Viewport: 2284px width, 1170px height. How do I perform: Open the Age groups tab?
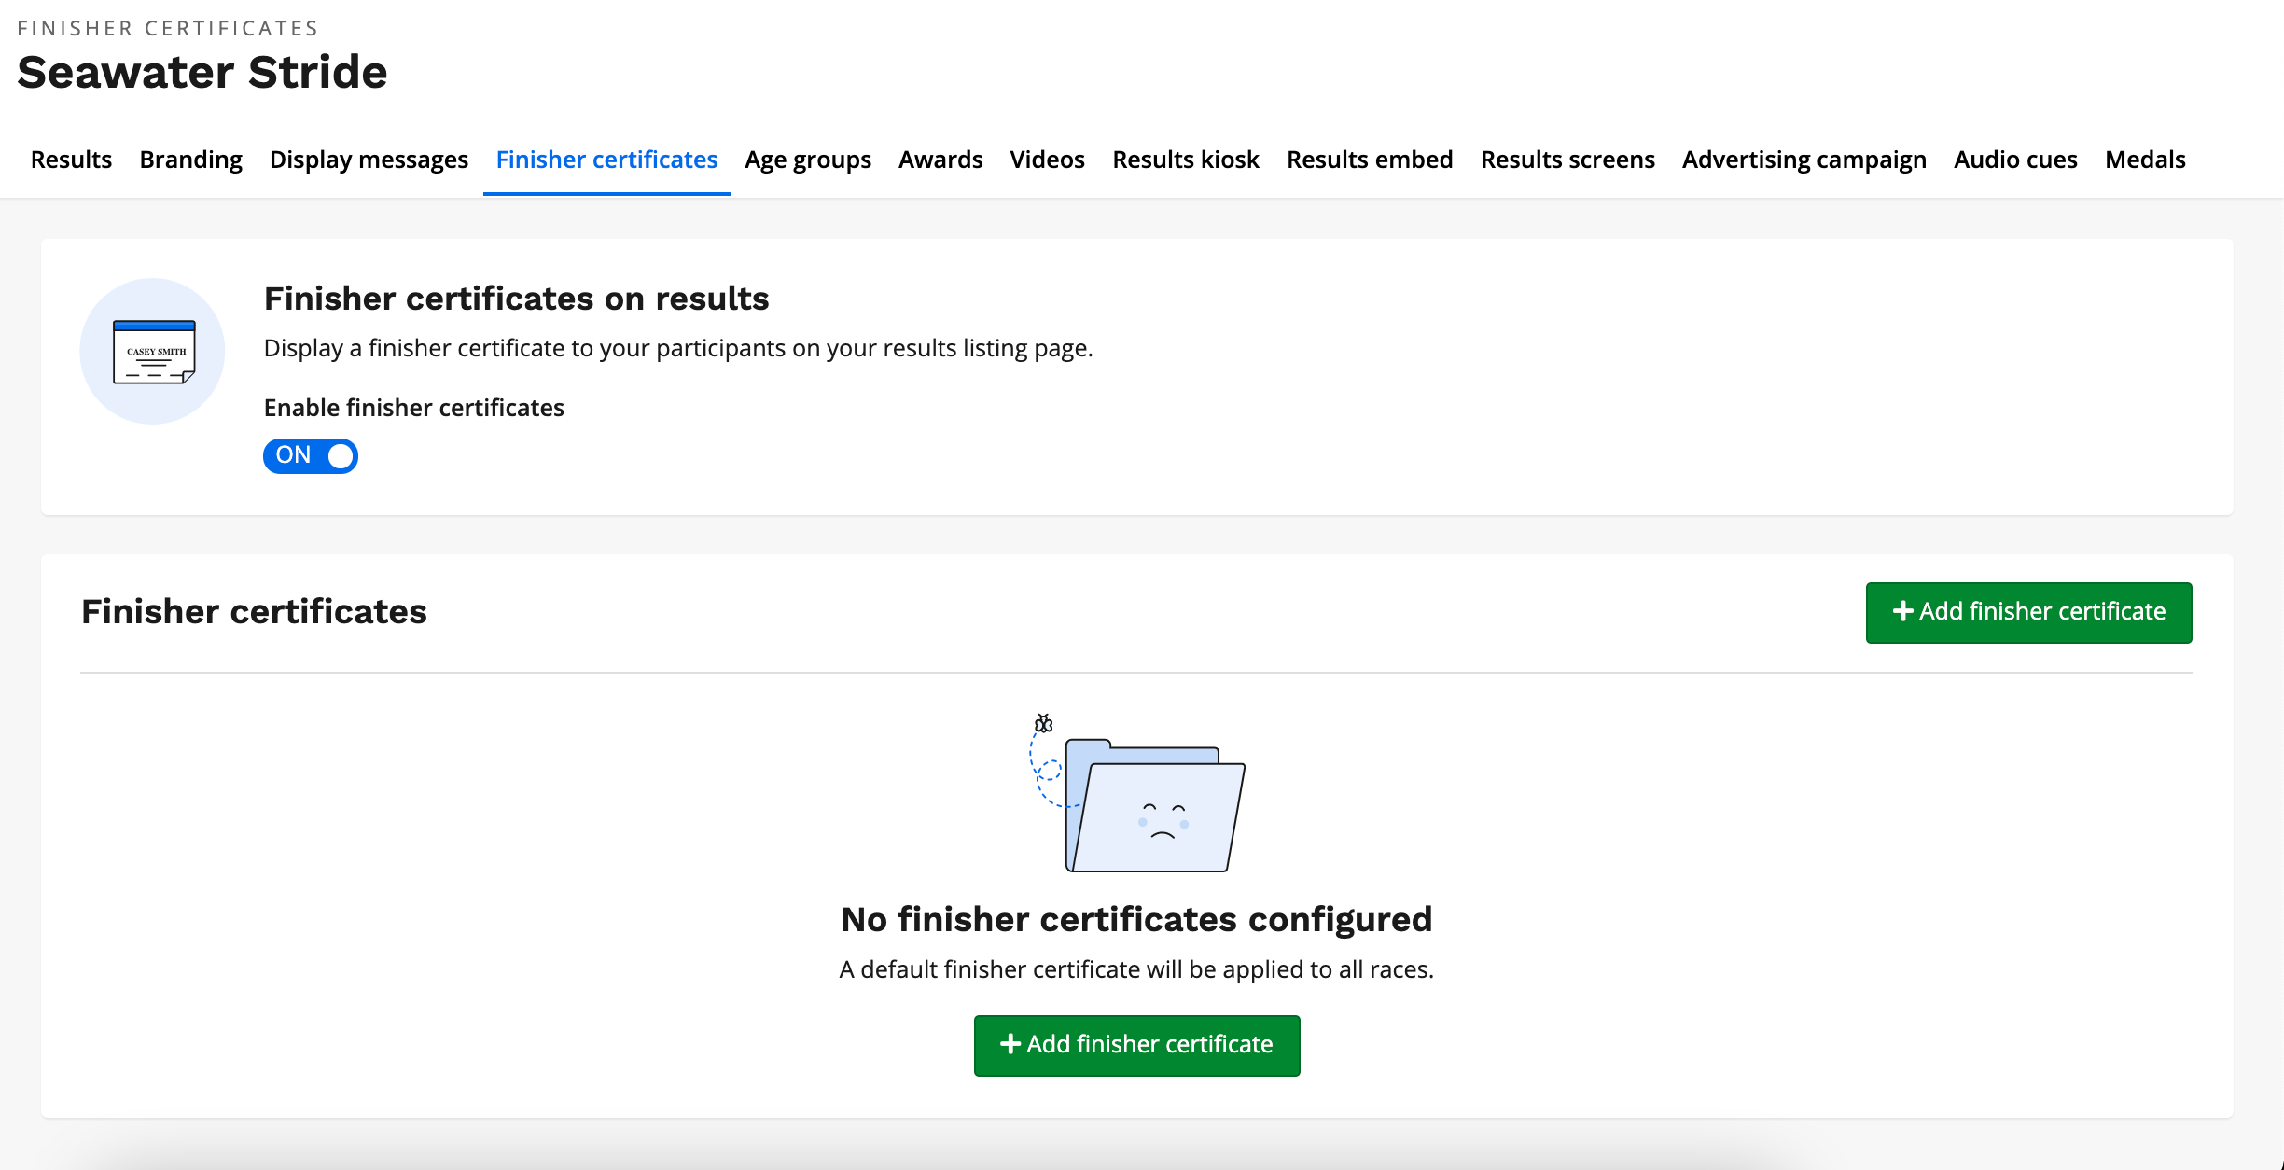tap(807, 160)
